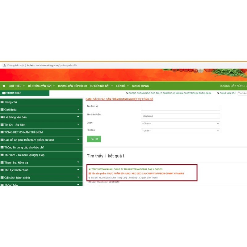Open SỰ KIỆN NỔI BẬT navbar menu
This screenshot has height=247, width=247.
click(x=101, y=86)
